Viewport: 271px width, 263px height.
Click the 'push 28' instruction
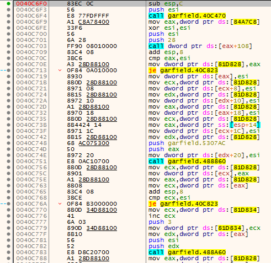coord(162,40)
